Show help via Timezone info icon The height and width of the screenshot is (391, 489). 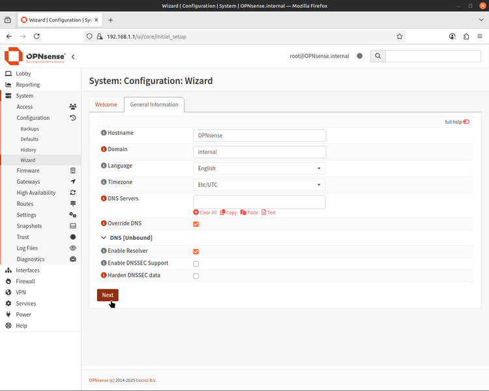[x=104, y=182]
